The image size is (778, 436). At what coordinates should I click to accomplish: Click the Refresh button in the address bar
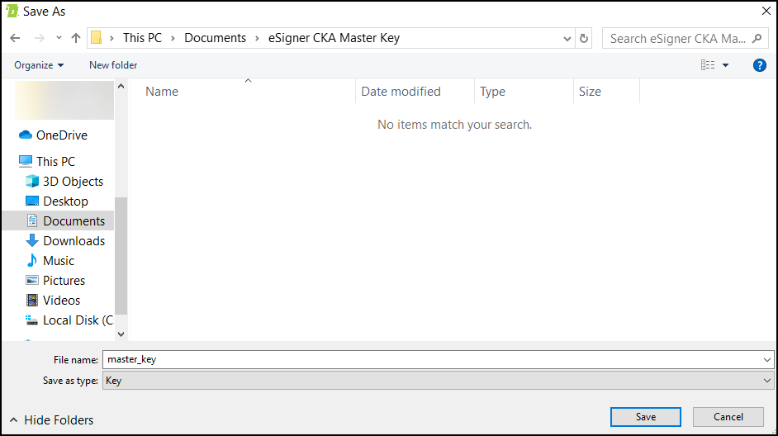coord(585,38)
